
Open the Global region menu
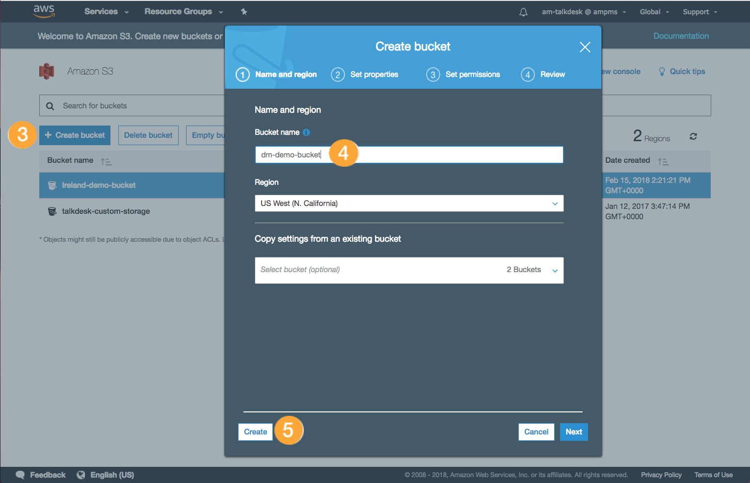654,12
